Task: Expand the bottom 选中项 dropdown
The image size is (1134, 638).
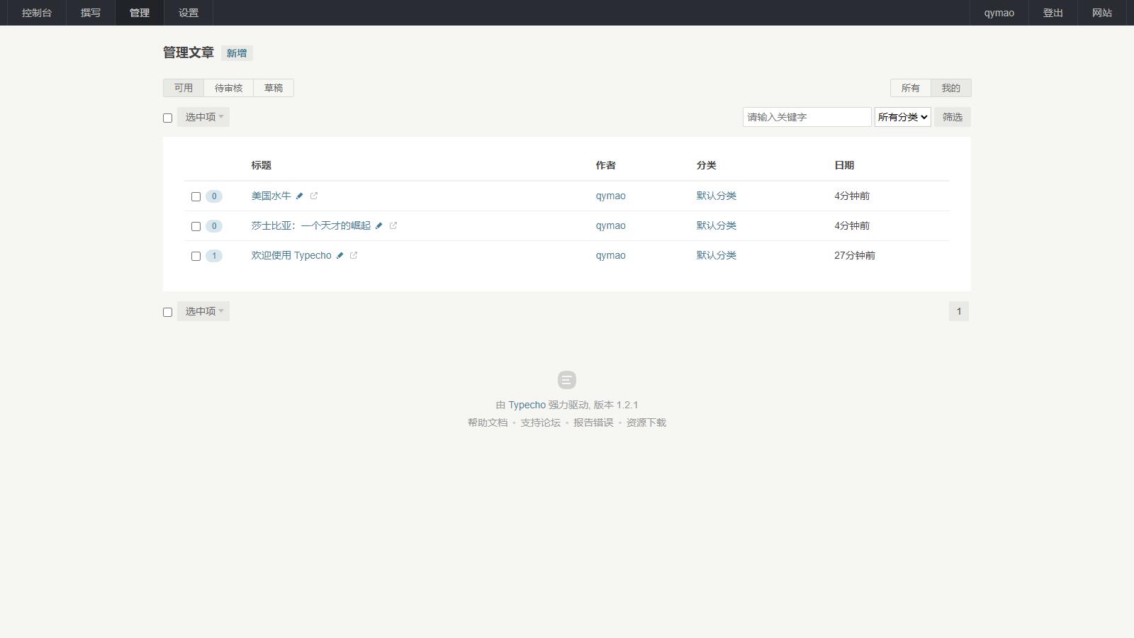Action: click(x=203, y=311)
